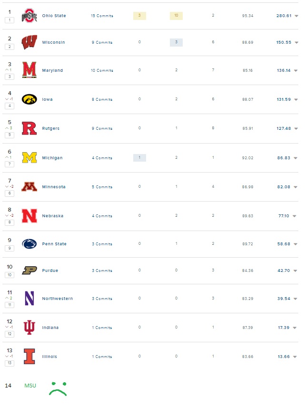This screenshot has width=305, height=406.
Task: Click the Nebraska N logo
Action: (30, 215)
